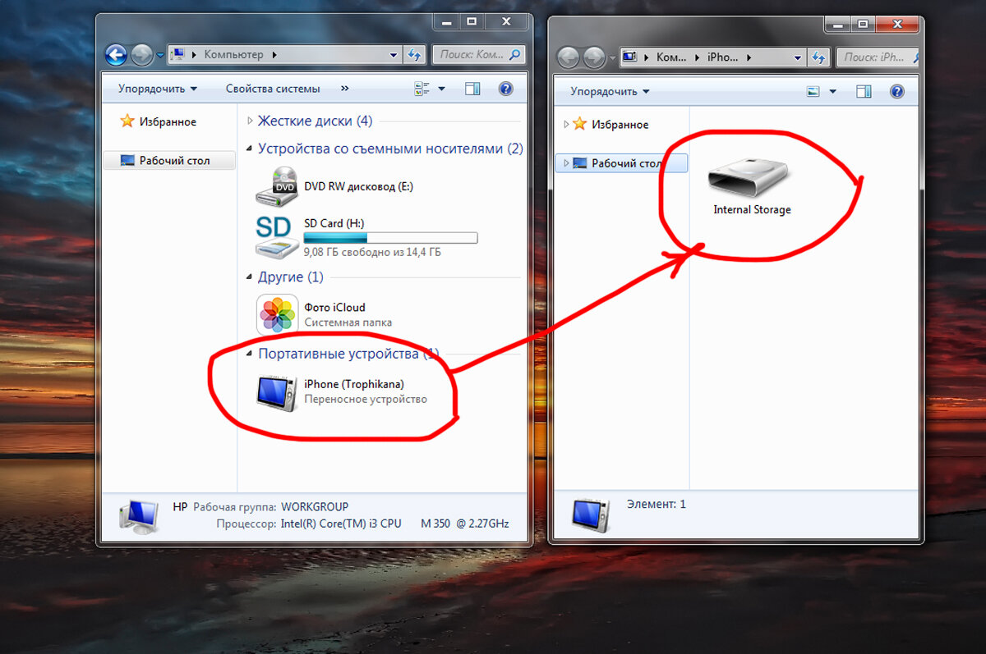Focus the 'Поиск: Ком...' search field
This screenshot has width=986, height=654.
click(478, 55)
